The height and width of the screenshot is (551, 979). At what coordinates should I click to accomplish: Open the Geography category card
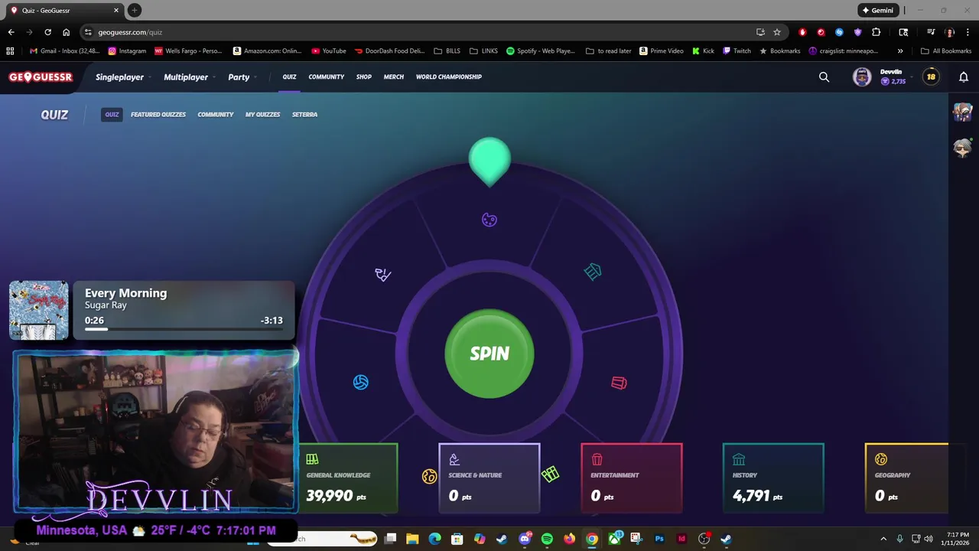(x=907, y=478)
